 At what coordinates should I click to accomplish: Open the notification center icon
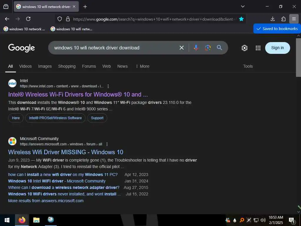pos(292,220)
